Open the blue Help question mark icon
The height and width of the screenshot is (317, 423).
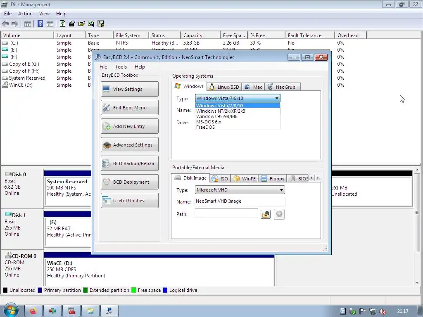pyautogui.click(x=40, y=24)
